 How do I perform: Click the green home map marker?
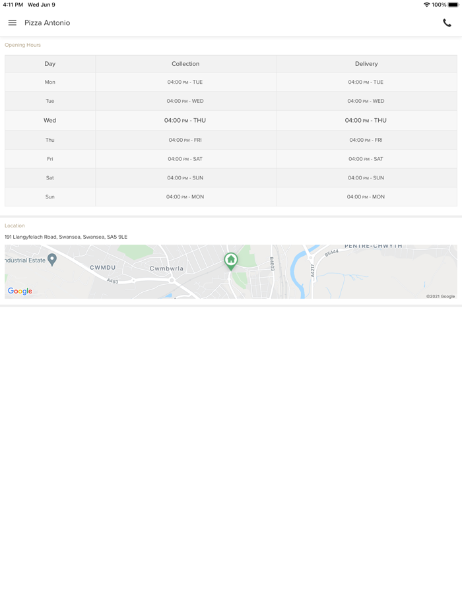pyautogui.click(x=231, y=261)
